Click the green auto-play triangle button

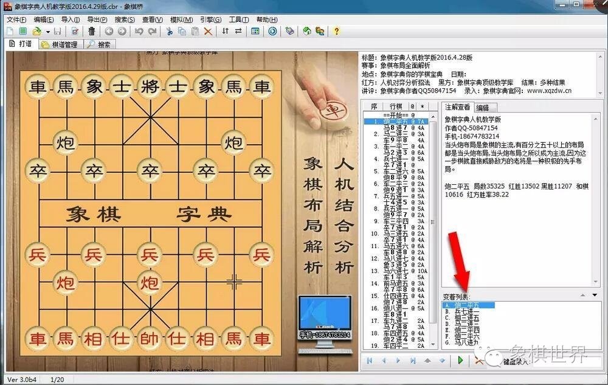click(x=460, y=361)
